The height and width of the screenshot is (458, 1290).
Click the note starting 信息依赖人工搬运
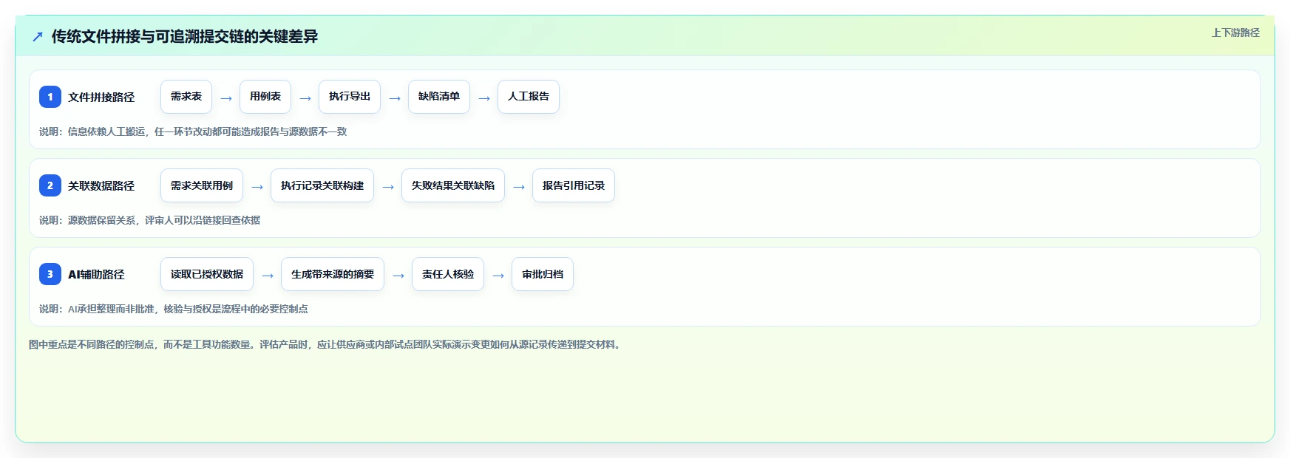click(x=193, y=131)
